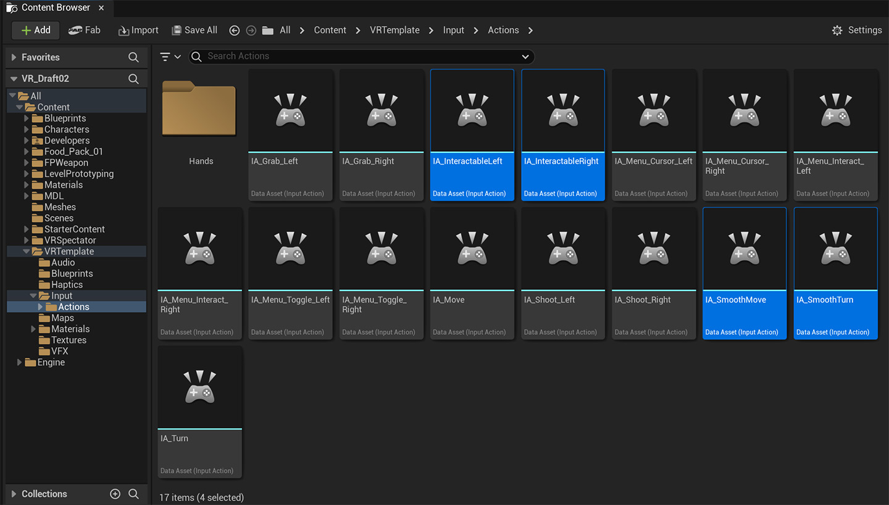Select the Scenes folder

click(x=59, y=218)
